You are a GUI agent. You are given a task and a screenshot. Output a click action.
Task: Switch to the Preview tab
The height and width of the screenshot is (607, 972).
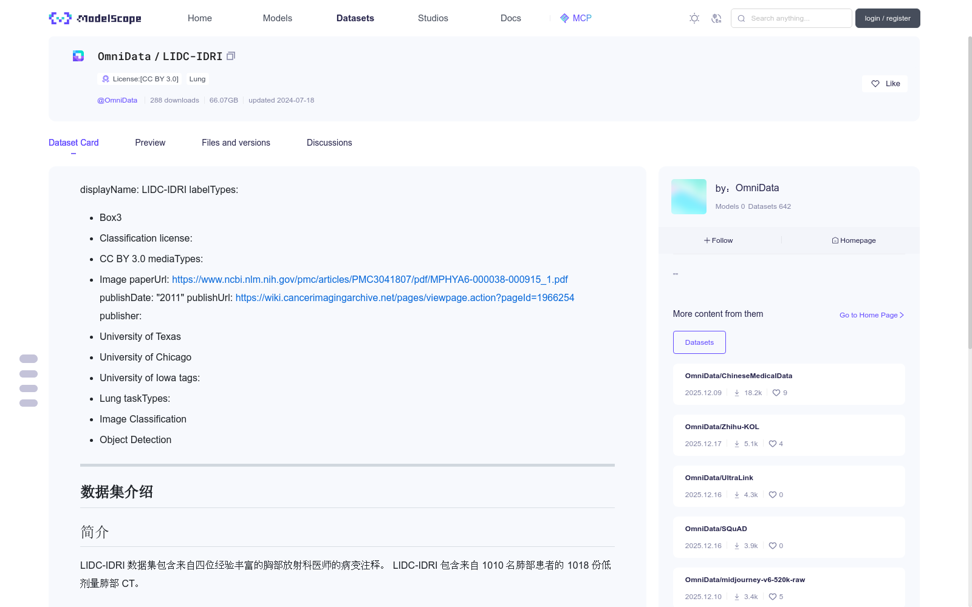(x=150, y=143)
